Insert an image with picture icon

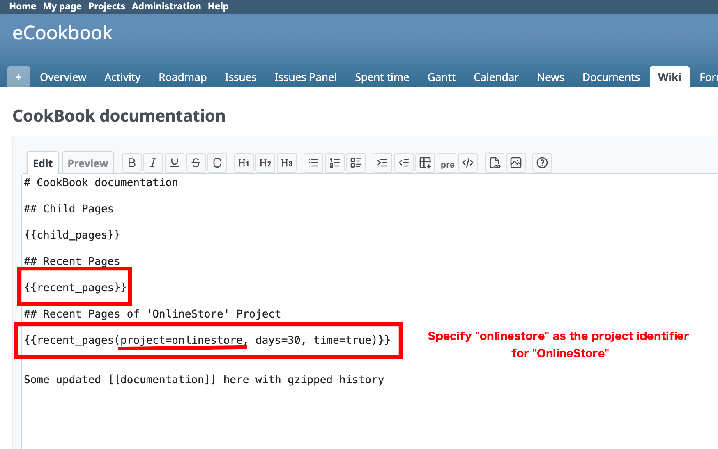coord(516,163)
